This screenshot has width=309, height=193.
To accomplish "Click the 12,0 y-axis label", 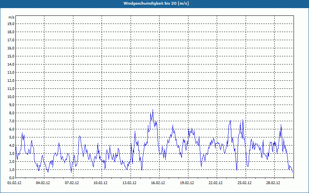I will pyautogui.click(x=11, y=81).
